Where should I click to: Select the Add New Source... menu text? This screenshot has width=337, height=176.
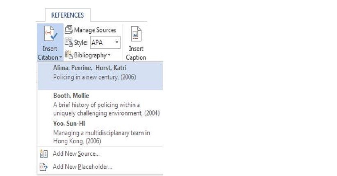(x=76, y=154)
